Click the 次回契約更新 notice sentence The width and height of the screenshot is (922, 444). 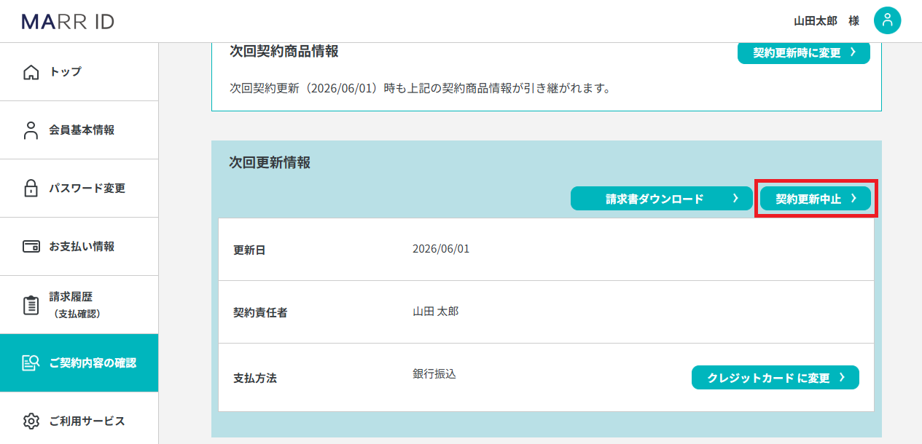pyautogui.click(x=420, y=89)
